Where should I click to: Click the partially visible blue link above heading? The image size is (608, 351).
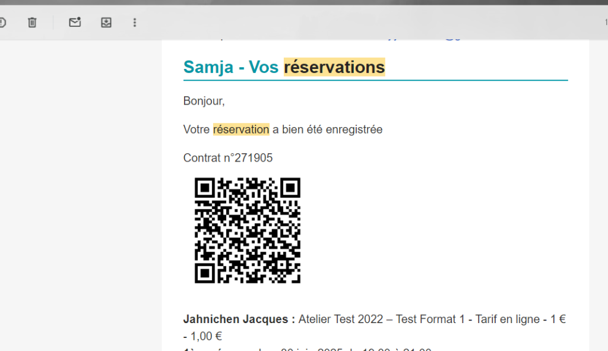(x=416, y=38)
